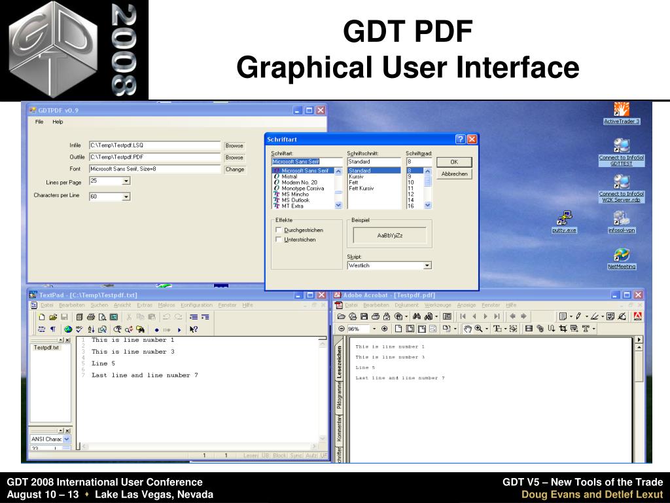Switch to Lesezeichen tab in Acrobat
670x503 pixels.
click(x=340, y=362)
